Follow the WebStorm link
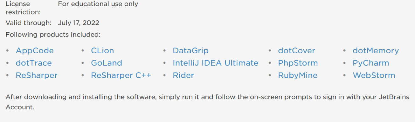The image size is (415, 122). coord(374,75)
